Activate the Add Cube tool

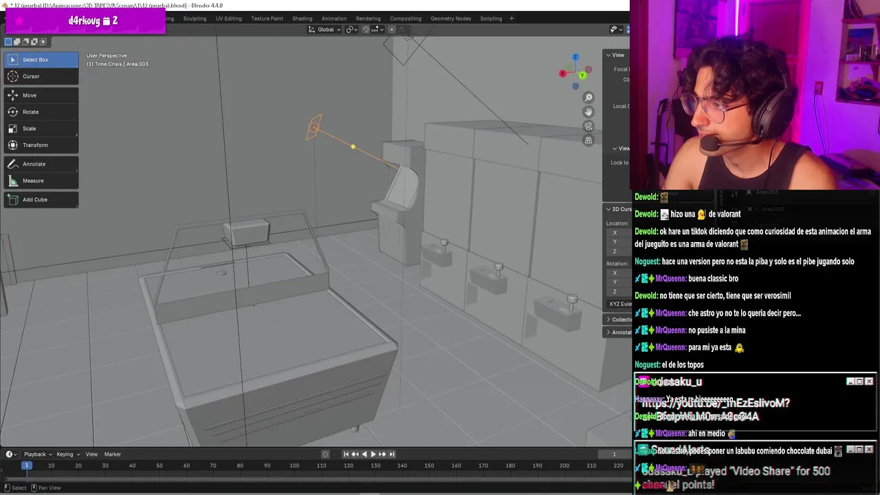coord(41,200)
